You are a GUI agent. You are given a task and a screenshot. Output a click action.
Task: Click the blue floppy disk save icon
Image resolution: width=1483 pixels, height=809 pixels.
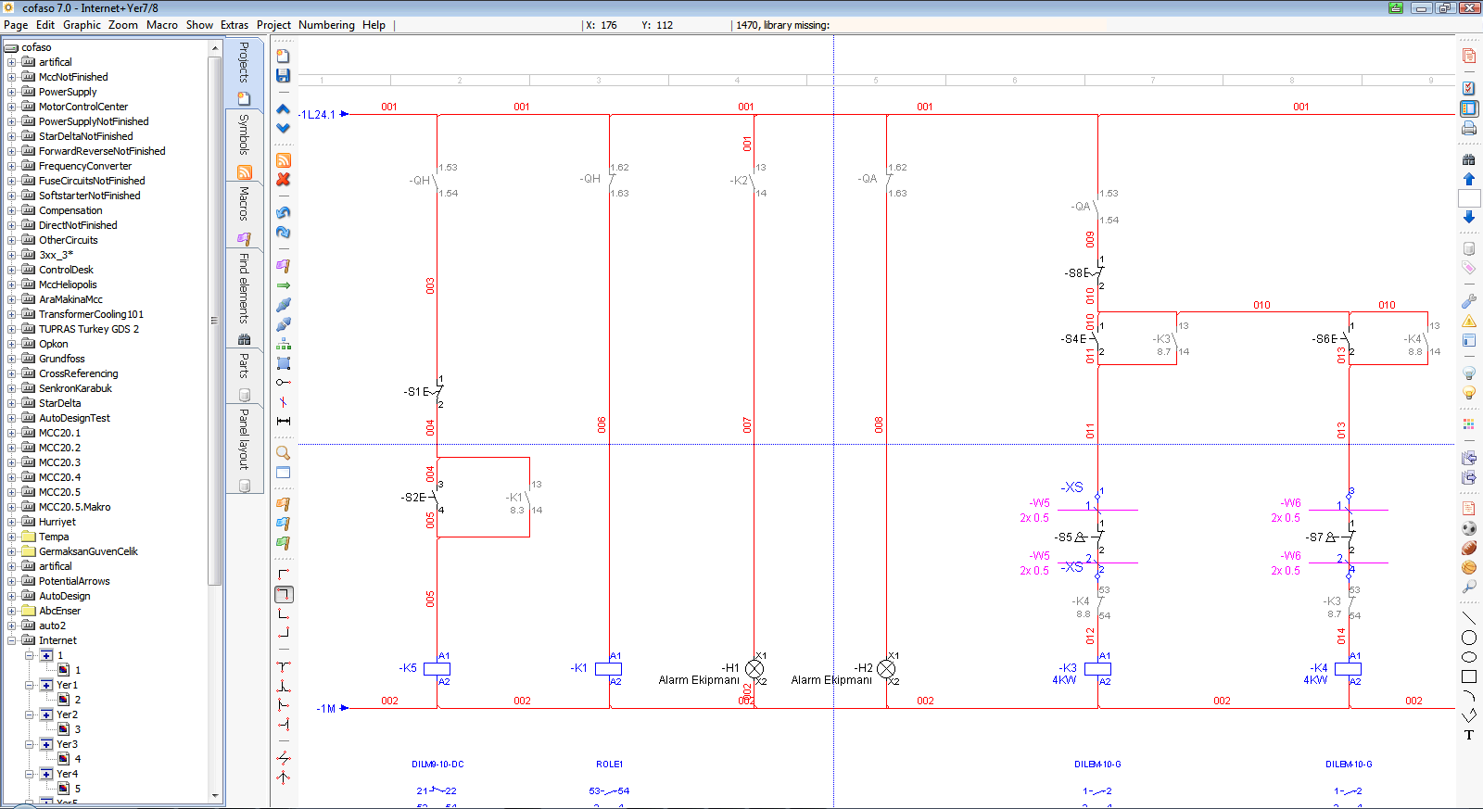pyautogui.click(x=283, y=75)
